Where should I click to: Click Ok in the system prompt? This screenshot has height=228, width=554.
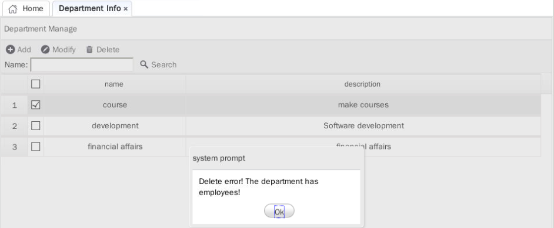[x=279, y=212]
